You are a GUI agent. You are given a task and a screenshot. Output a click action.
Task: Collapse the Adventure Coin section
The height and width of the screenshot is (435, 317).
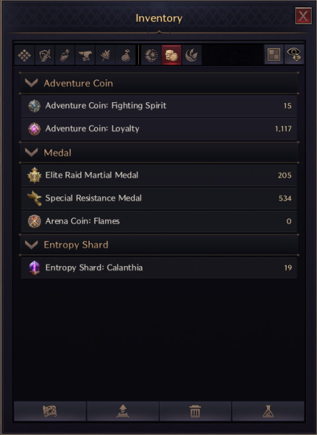pyautogui.click(x=31, y=83)
